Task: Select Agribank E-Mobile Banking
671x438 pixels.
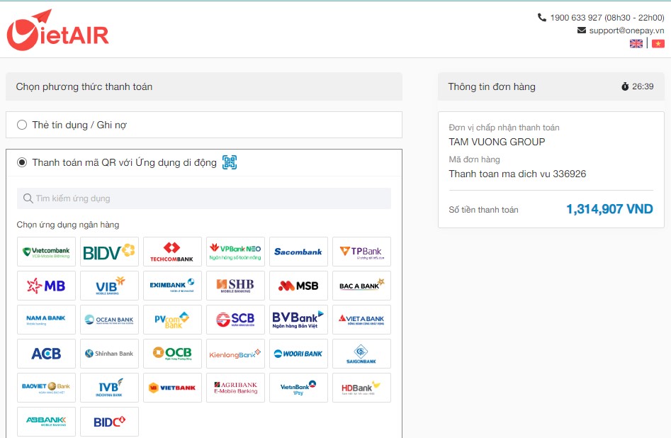Action: 235,387
